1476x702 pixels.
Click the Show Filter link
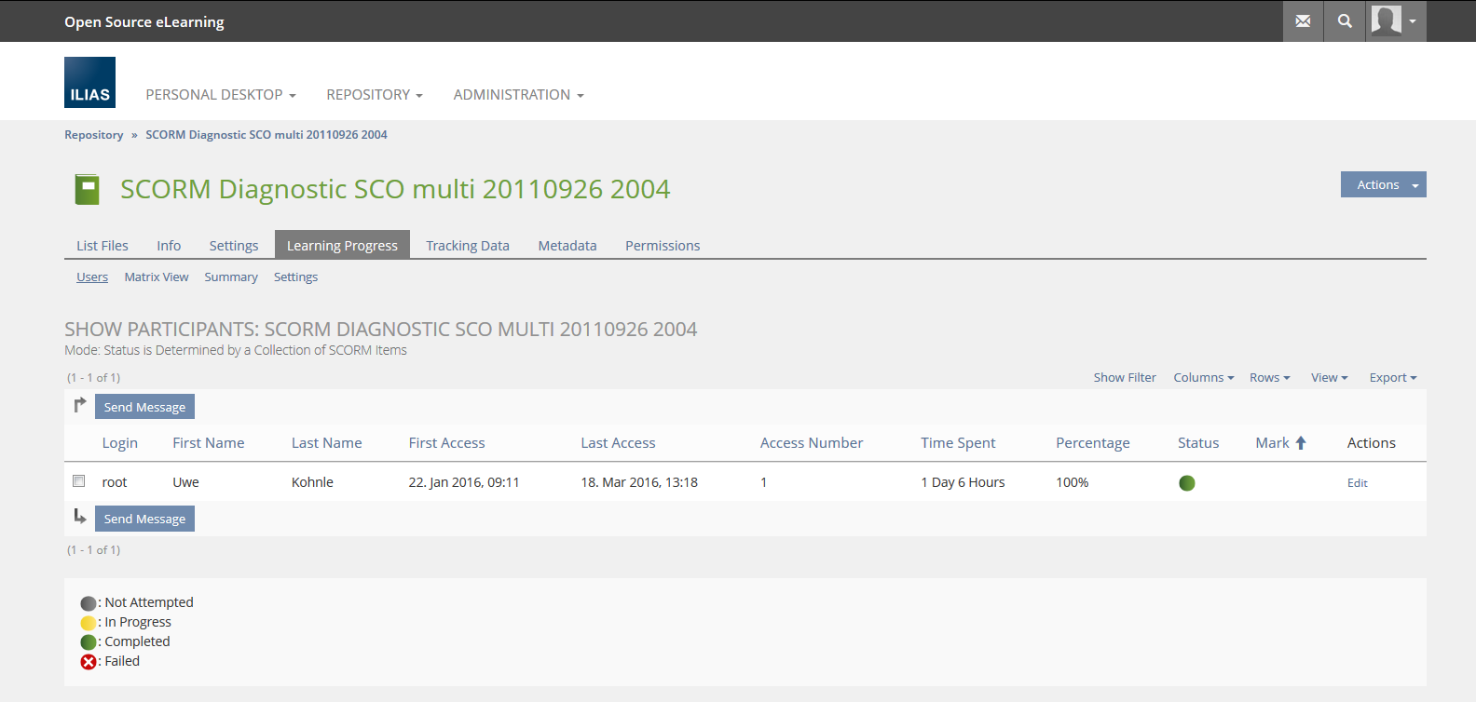(1124, 378)
